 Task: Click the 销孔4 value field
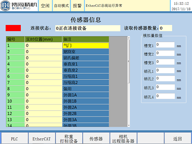tap(165, 96)
